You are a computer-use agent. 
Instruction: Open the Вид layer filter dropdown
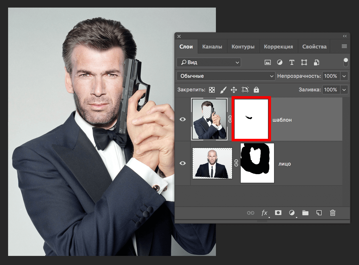209,62
